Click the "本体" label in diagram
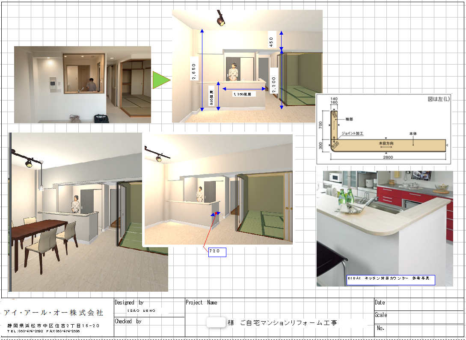Viewport: 466px width, 340px height. coord(413,133)
